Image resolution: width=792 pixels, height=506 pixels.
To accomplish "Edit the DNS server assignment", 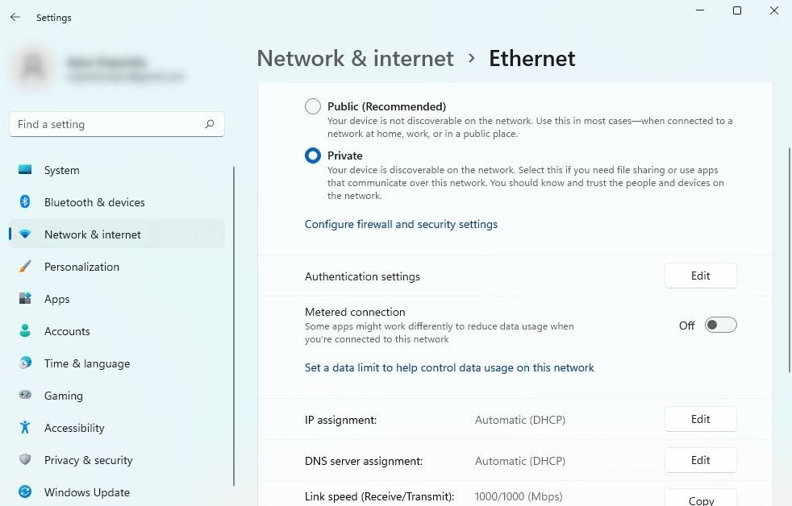I will [x=700, y=460].
